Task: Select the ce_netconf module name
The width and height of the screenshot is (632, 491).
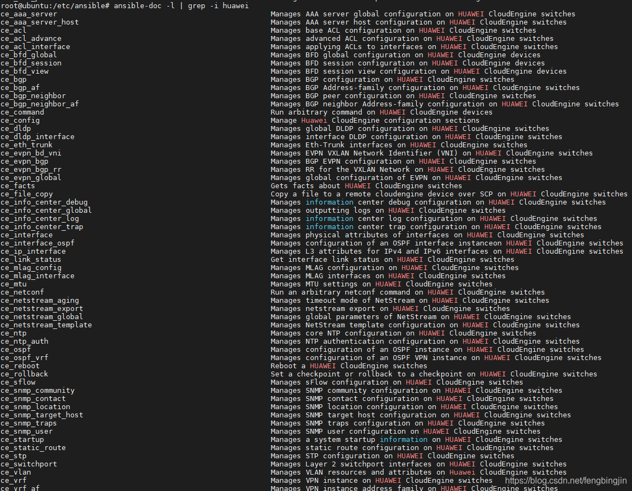Action: tap(22, 292)
